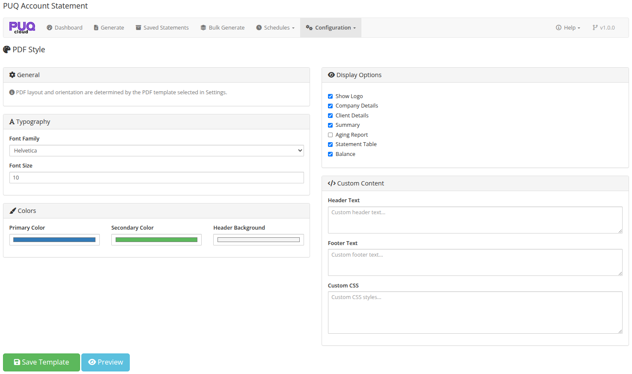Open the Font Family dropdown

click(x=156, y=151)
